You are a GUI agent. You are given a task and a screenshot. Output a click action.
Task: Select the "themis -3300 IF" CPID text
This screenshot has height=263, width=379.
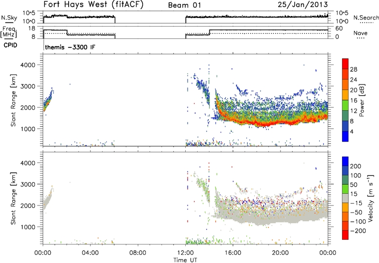pos(70,47)
